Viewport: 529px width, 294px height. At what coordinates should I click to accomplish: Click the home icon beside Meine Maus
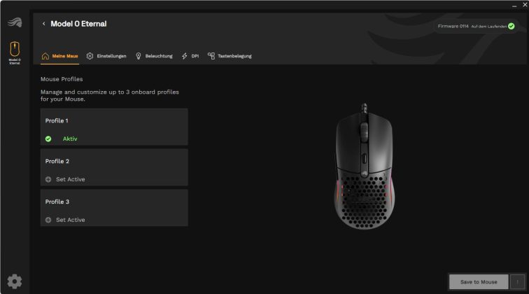click(x=45, y=56)
